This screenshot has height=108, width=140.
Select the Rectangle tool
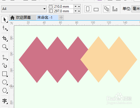pos(5,74)
